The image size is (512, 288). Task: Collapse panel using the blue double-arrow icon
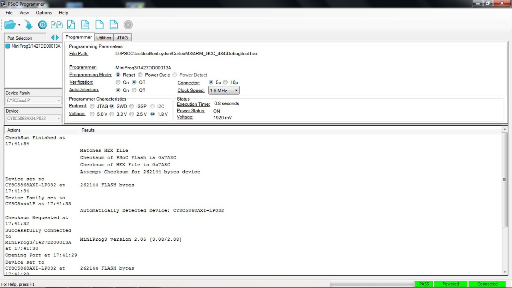(55, 38)
